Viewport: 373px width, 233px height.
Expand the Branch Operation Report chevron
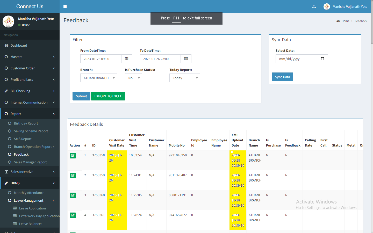click(x=54, y=147)
